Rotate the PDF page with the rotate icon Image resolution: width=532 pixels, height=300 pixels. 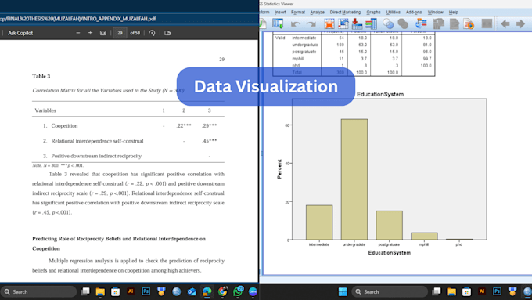(152, 33)
